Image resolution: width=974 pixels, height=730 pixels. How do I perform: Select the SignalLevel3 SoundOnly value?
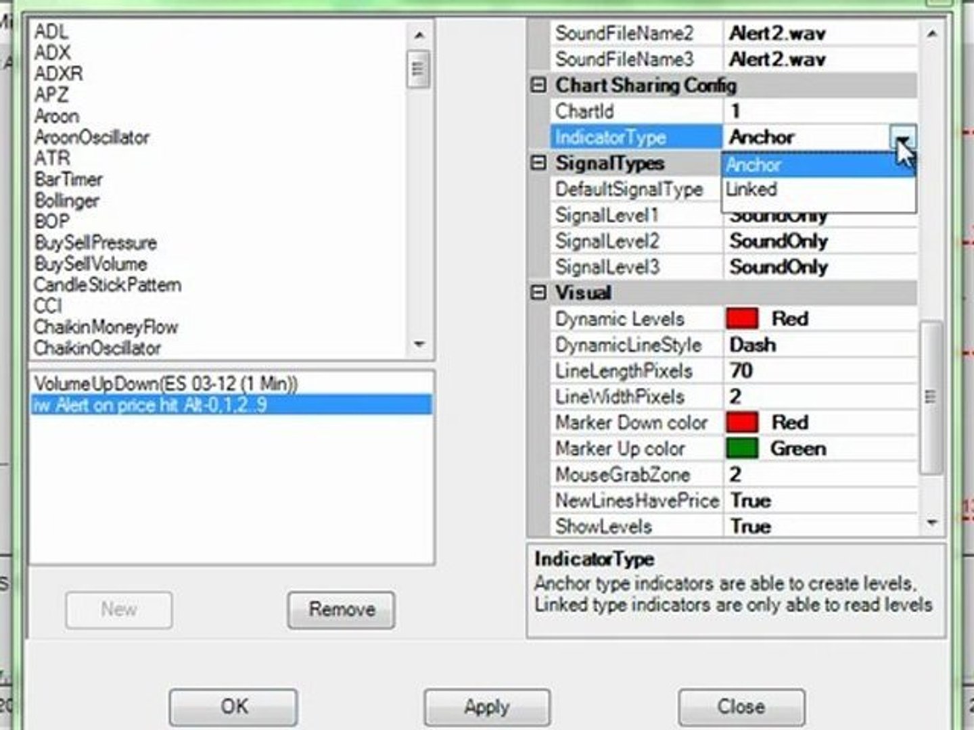pyautogui.click(x=820, y=267)
